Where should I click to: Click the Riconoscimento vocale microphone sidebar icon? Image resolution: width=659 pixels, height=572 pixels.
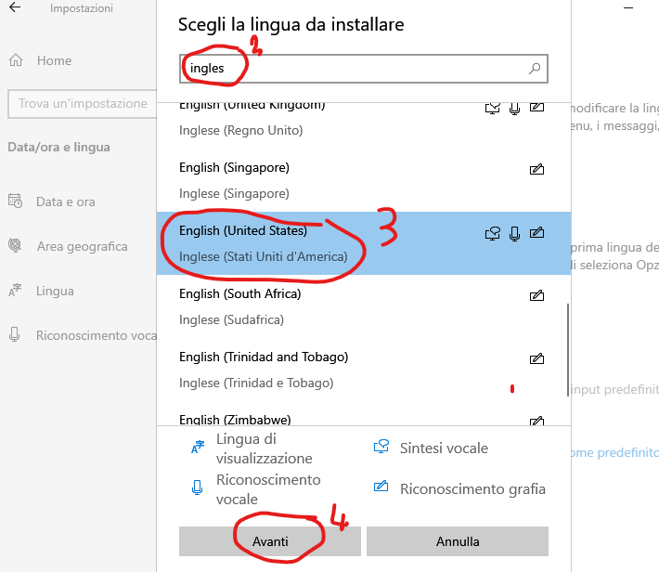pos(16,335)
